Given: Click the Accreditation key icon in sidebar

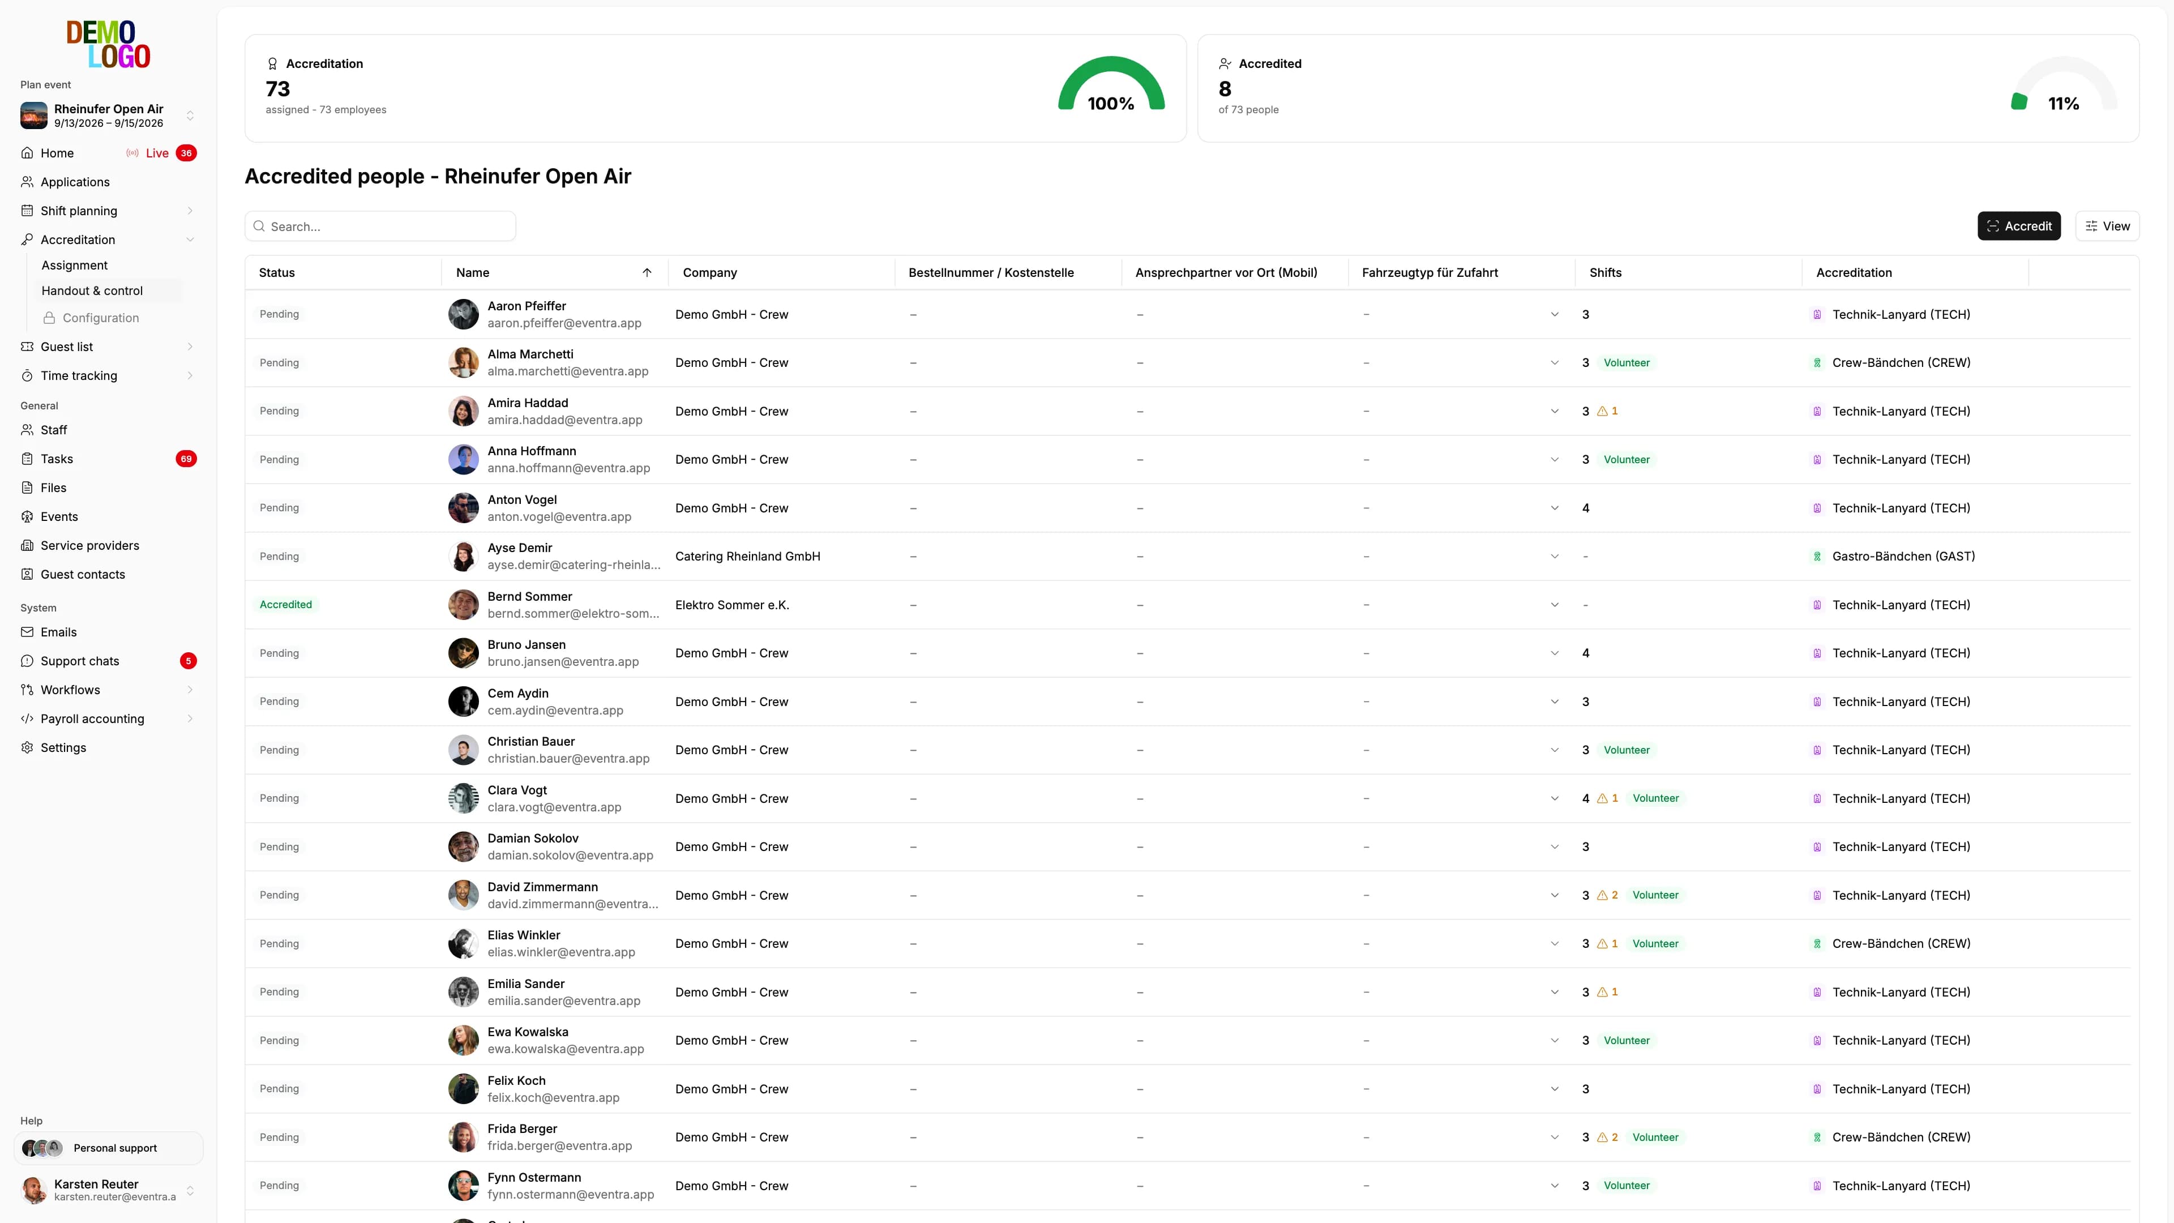Looking at the screenshot, I should [x=27, y=240].
